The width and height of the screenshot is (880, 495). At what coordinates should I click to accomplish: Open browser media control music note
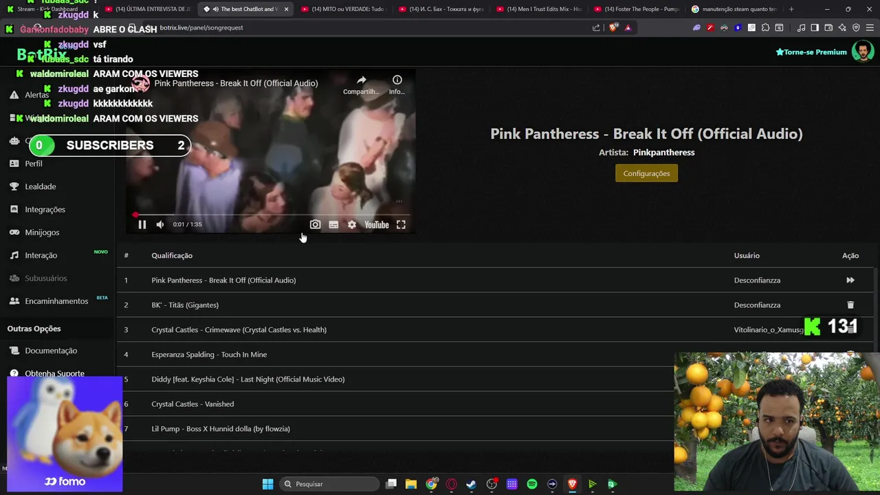tap(801, 27)
